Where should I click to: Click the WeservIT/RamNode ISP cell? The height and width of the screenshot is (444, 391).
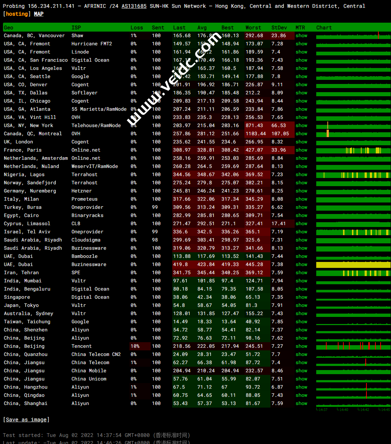click(x=95, y=166)
